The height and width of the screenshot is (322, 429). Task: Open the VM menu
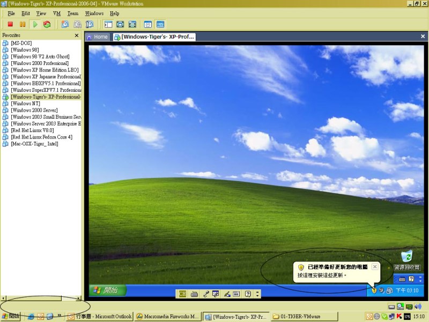[57, 13]
